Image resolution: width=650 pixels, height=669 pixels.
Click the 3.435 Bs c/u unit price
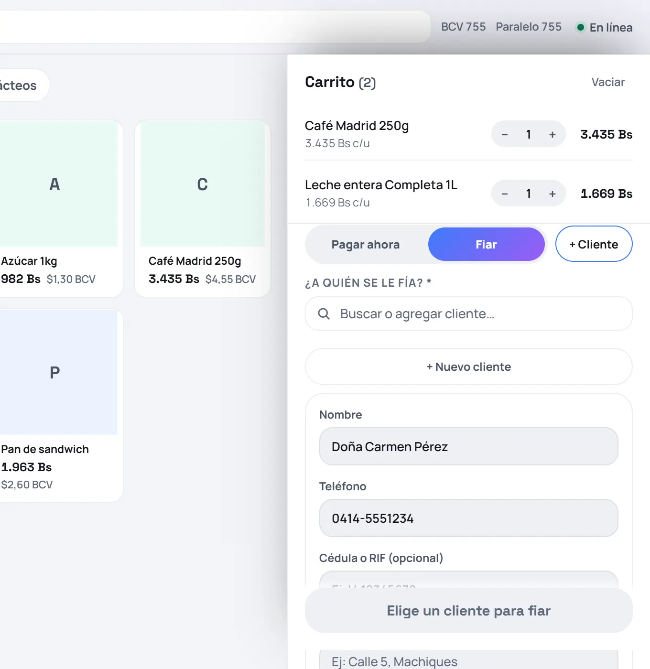337,143
